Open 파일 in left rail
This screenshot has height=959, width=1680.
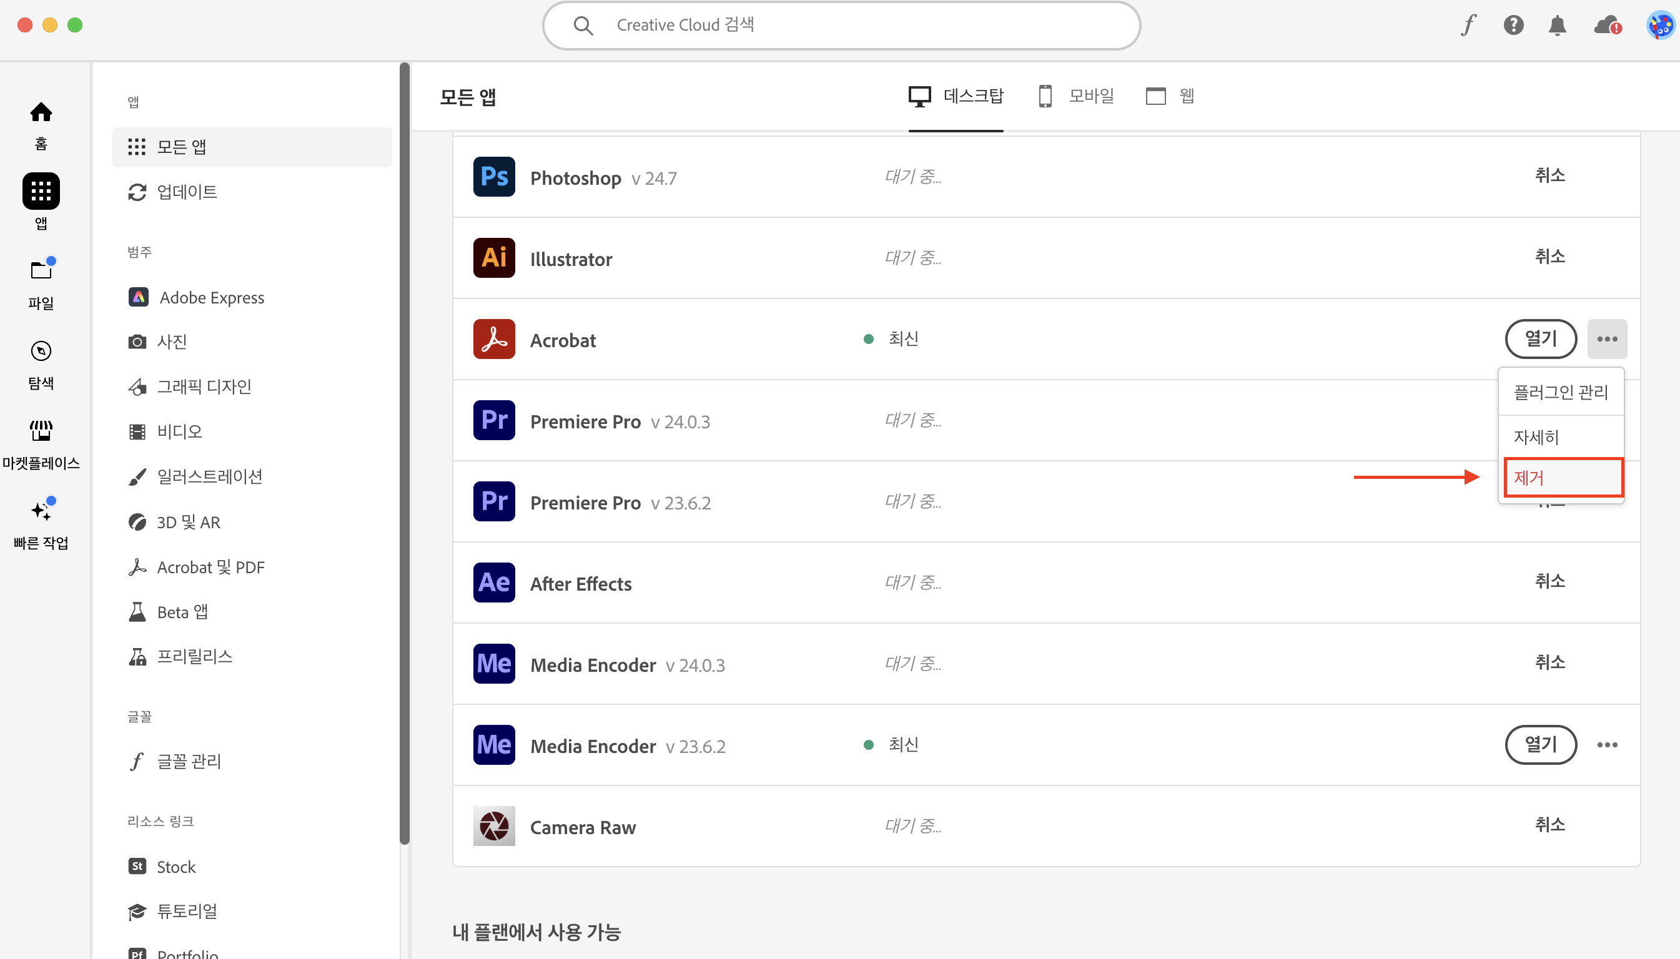coord(41,285)
